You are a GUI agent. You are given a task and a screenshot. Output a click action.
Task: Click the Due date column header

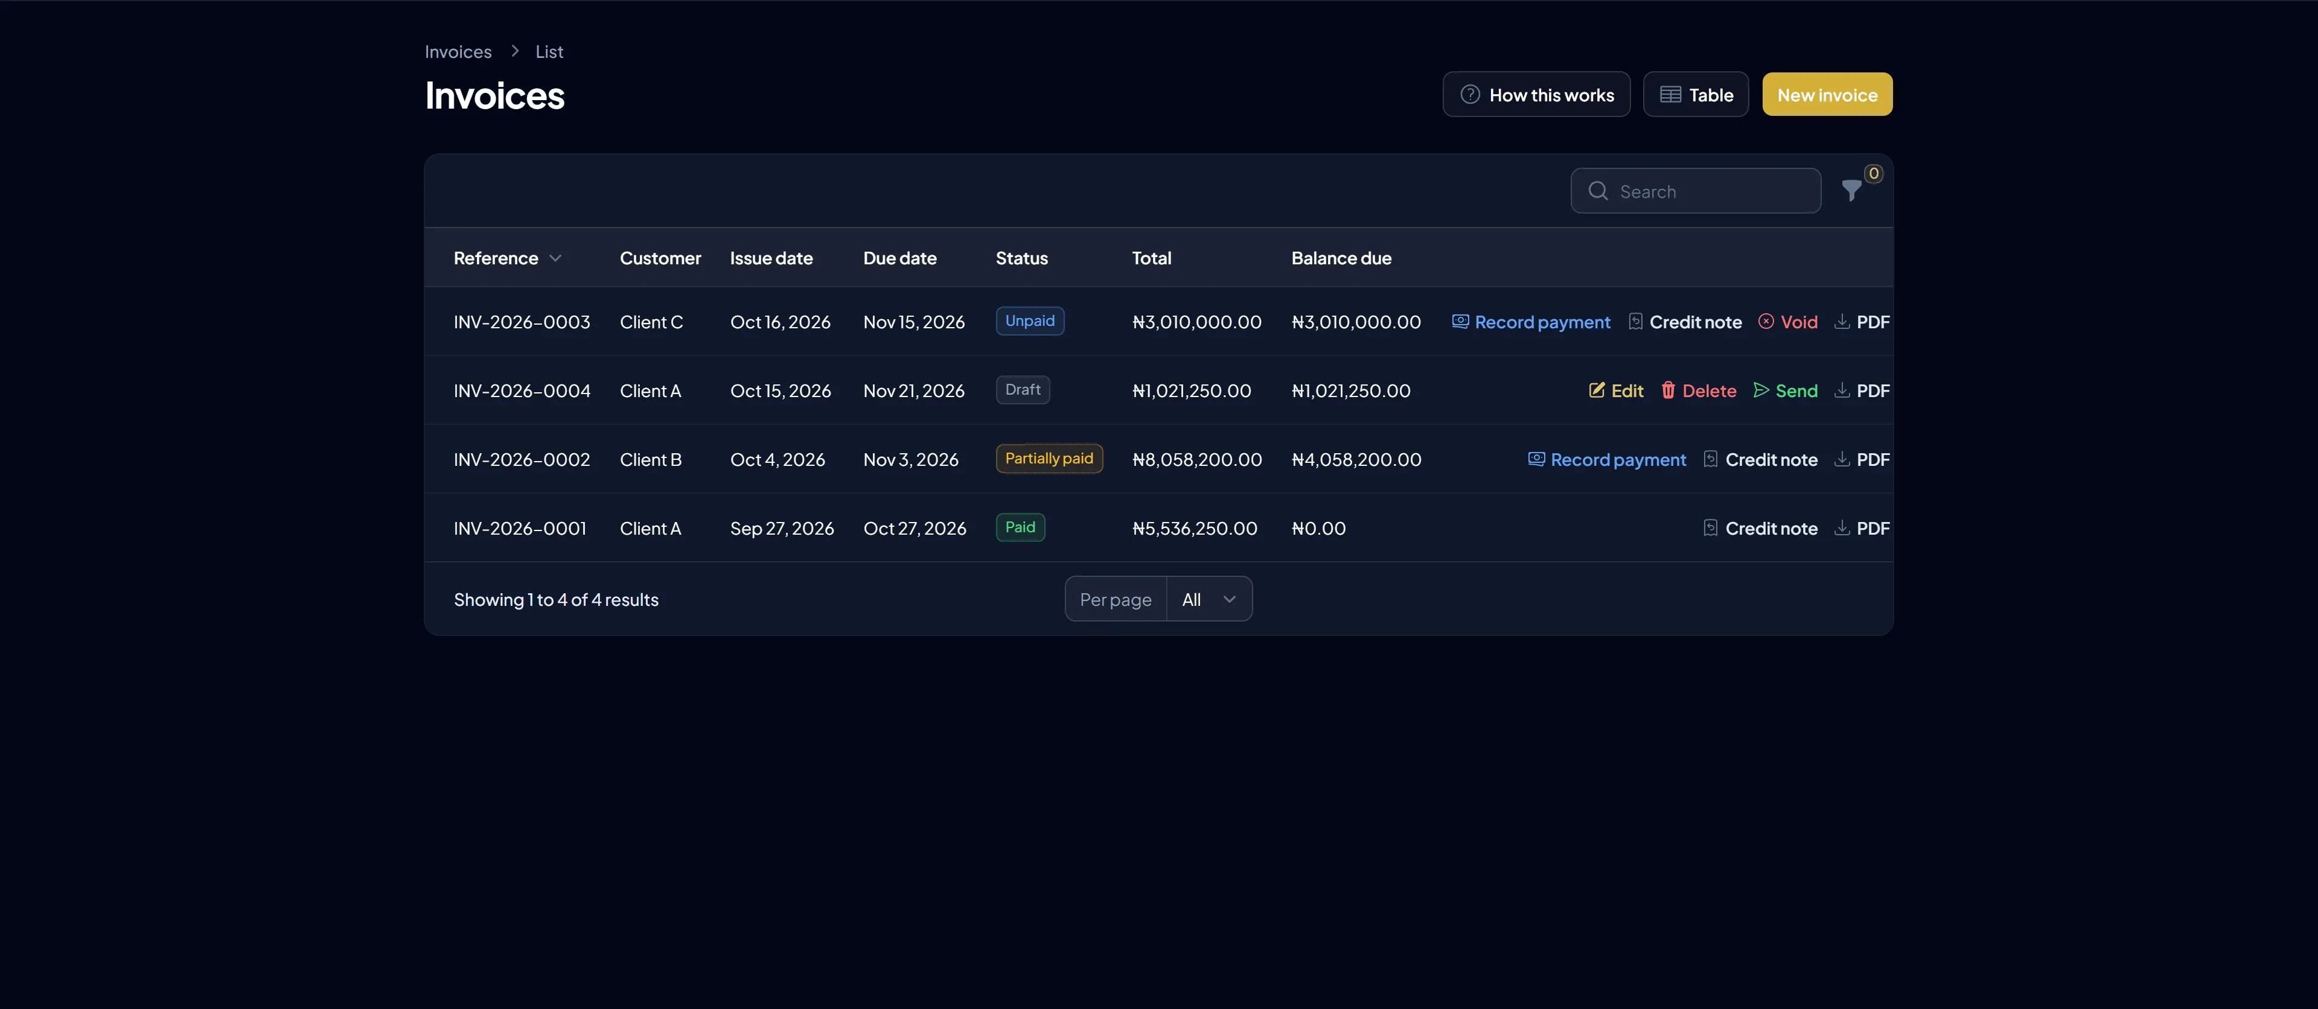(x=900, y=258)
